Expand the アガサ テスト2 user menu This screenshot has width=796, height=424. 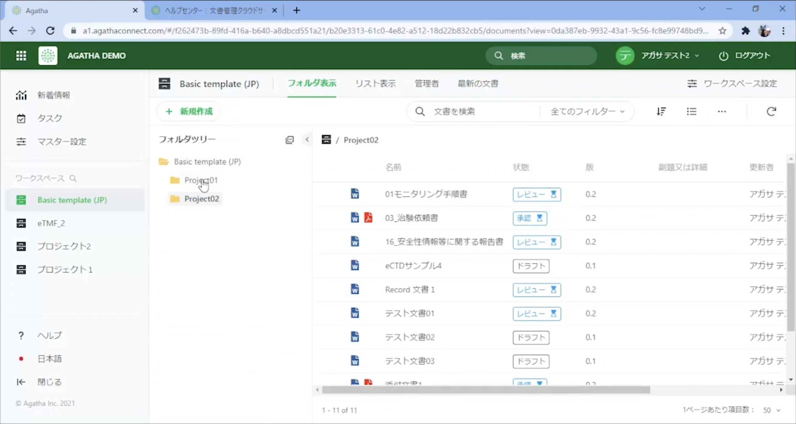tap(670, 56)
